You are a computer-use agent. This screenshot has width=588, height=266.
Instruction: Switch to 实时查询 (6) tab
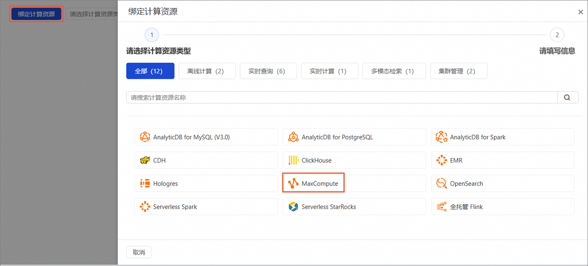[x=268, y=71]
